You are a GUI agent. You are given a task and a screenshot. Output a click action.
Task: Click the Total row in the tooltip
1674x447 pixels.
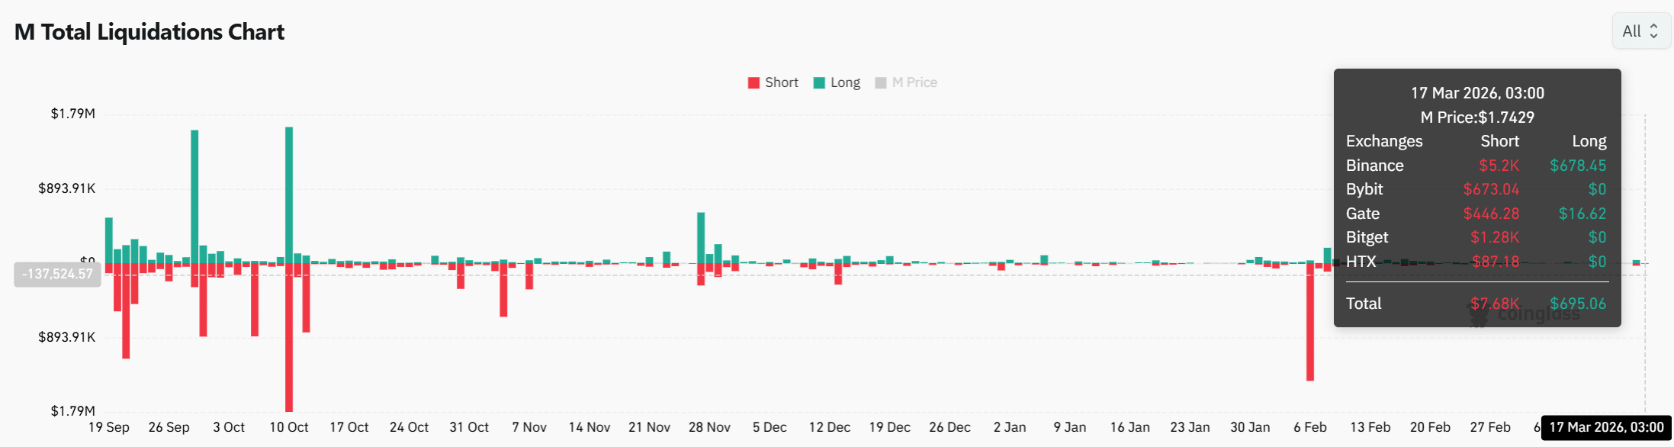[x=1476, y=304]
